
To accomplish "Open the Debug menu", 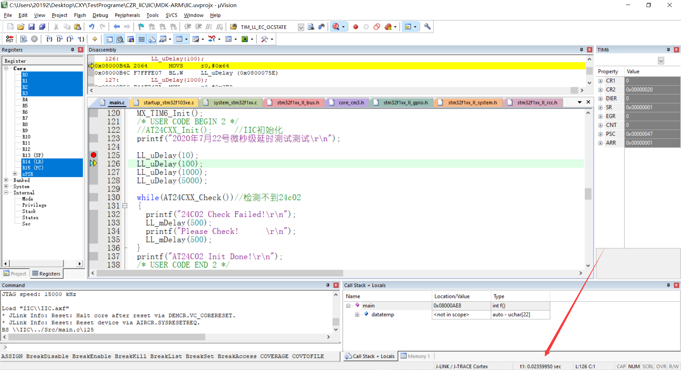I will 100,15.
